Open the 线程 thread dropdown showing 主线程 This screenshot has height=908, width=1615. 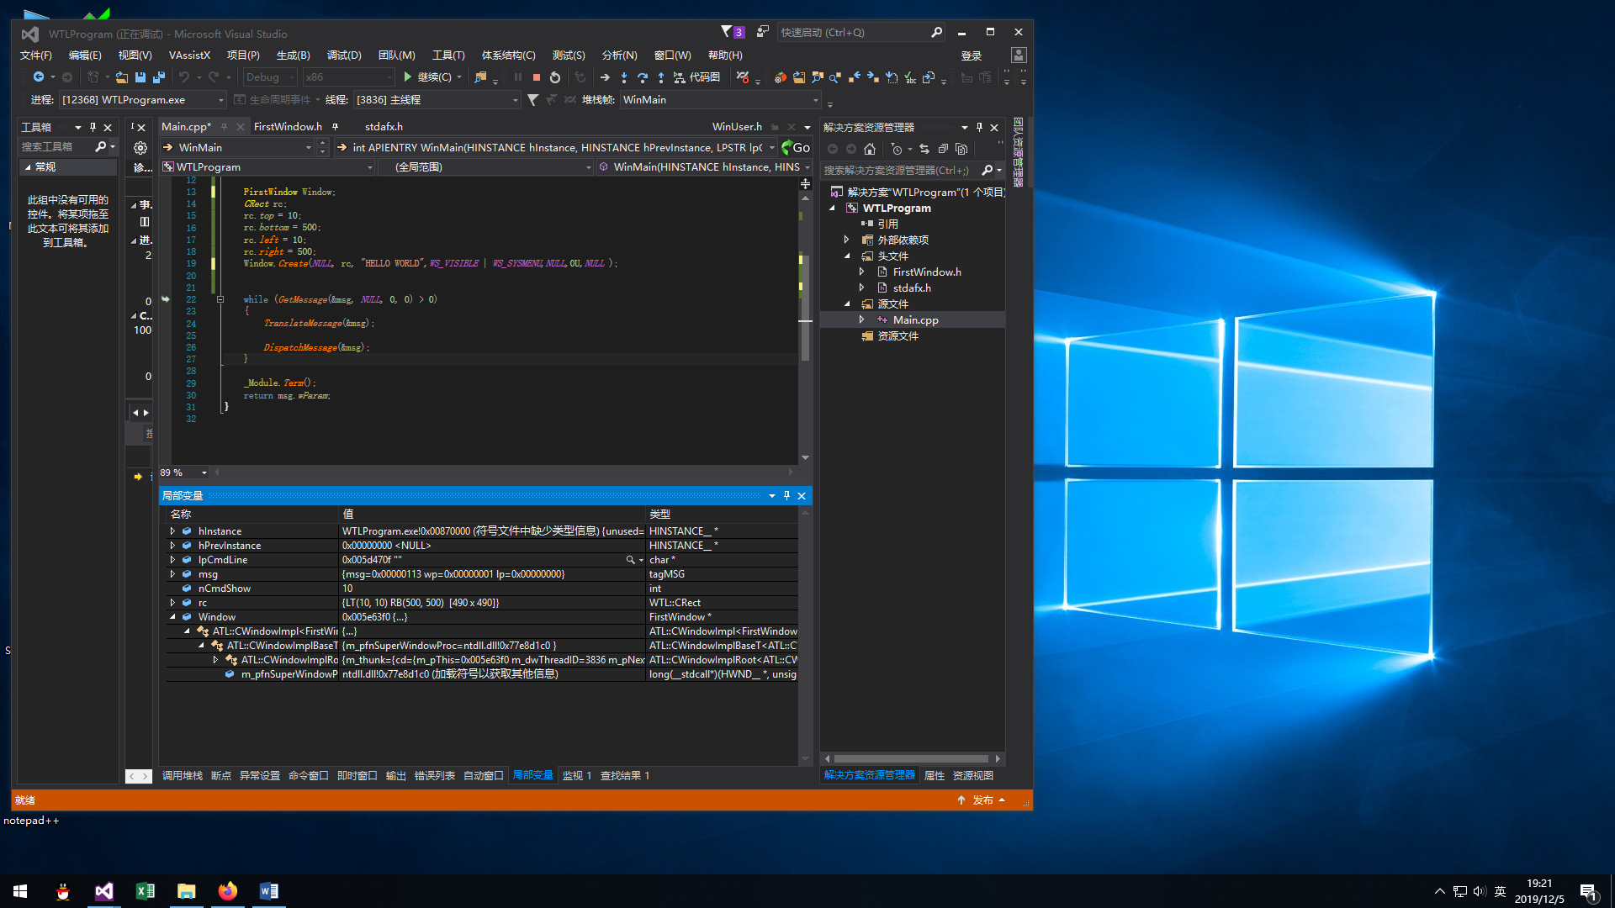(x=437, y=100)
